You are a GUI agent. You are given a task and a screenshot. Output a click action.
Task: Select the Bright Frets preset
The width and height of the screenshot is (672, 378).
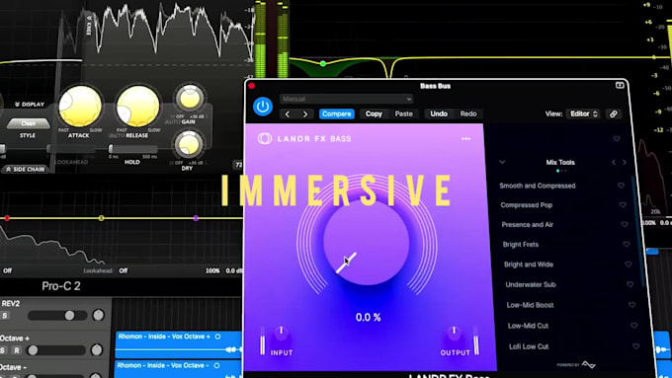pyautogui.click(x=520, y=245)
